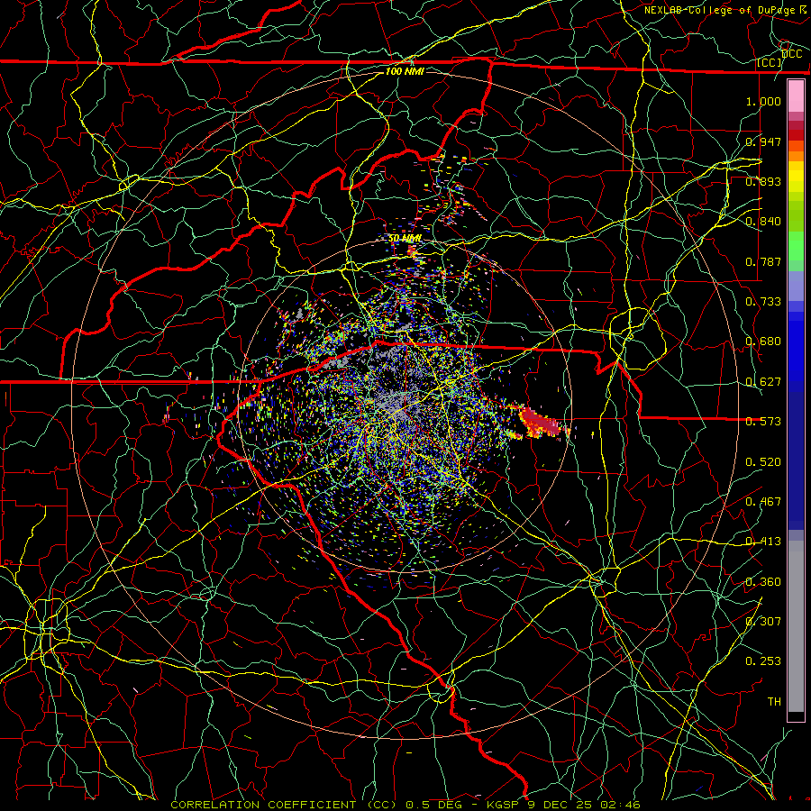Screen dimensions: 811x811
Task: Click the 0.787 legend value
Action: point(763,261)
